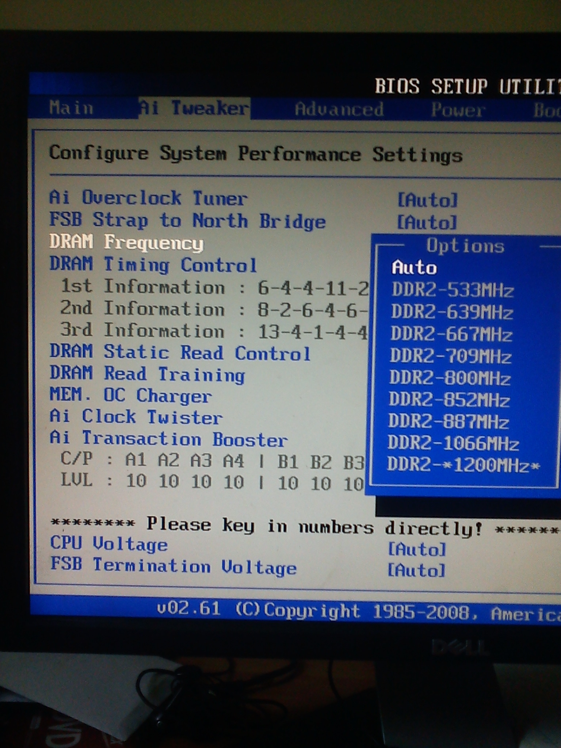The width and height of the screenshot is (561, 748).
Task: Select FSB Strap to North Bridge setting
Action: [x=187, y=221]
